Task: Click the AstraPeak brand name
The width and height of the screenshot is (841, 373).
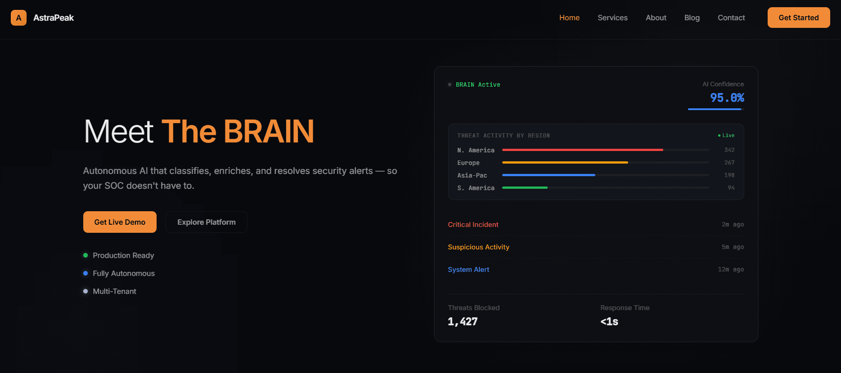Action: tap(54, 18)
